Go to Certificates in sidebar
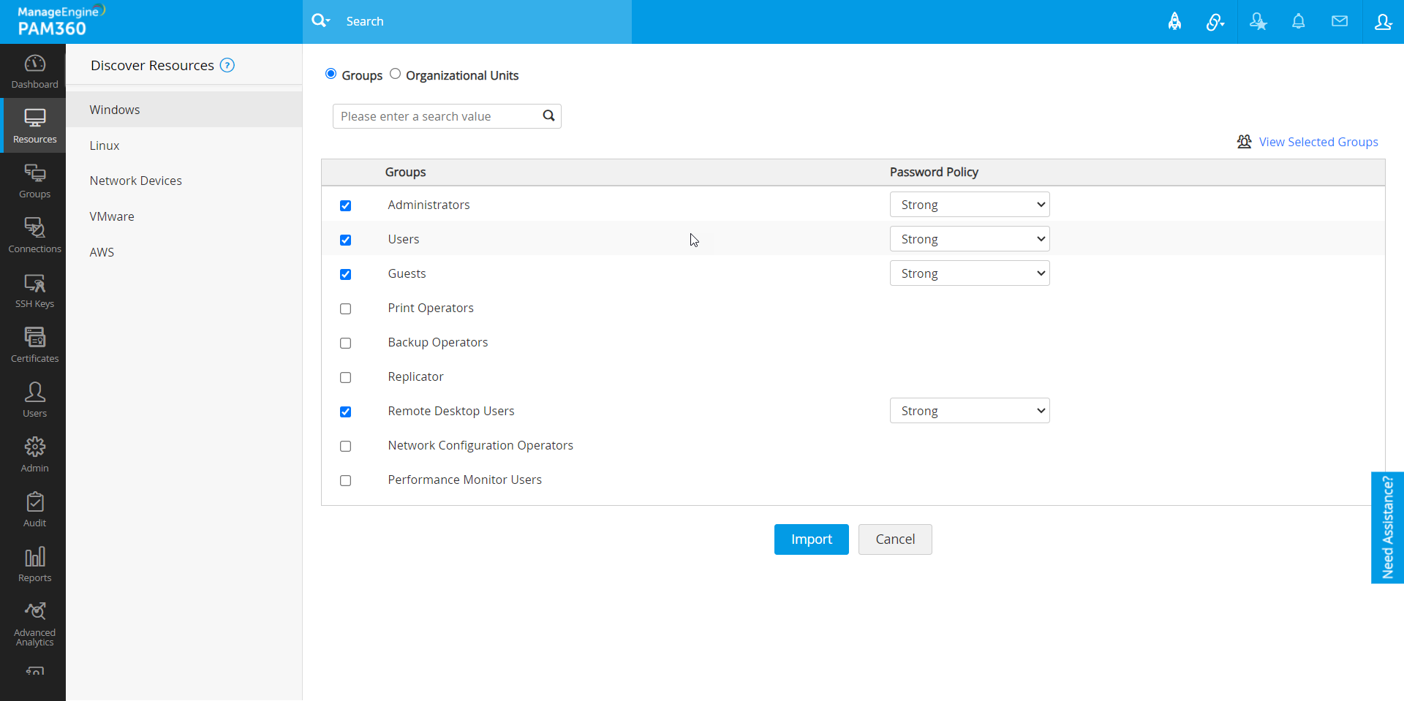Screen dimensions: 1404x701 [x=34, y=345]
